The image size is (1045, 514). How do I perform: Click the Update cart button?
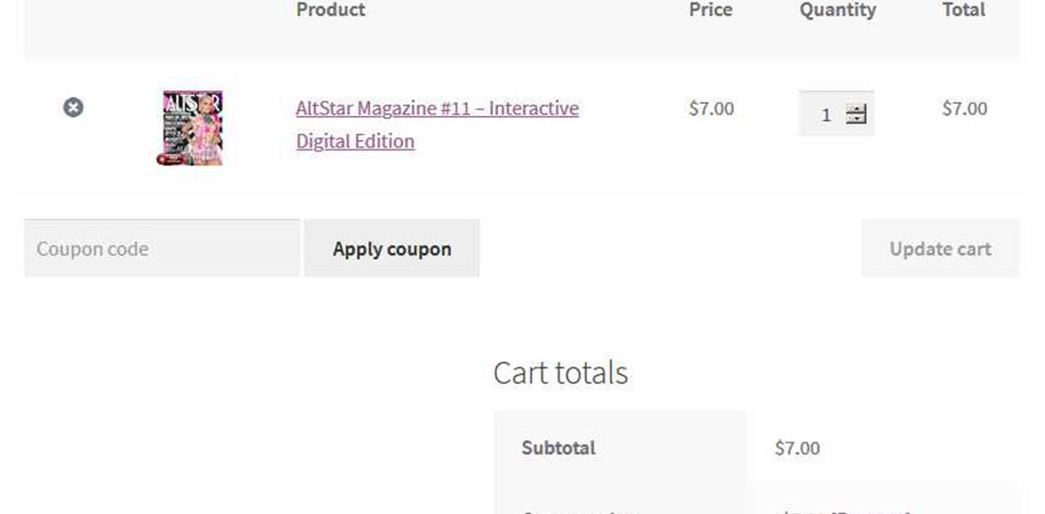coord(939,248)
